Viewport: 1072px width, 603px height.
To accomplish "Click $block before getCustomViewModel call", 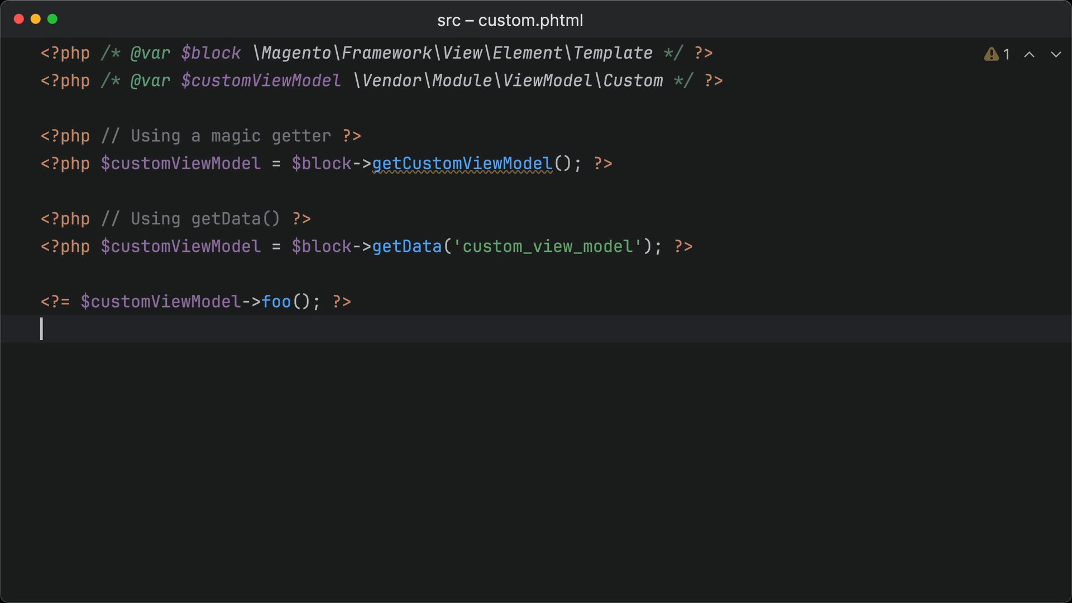I will tap(322, 164).
